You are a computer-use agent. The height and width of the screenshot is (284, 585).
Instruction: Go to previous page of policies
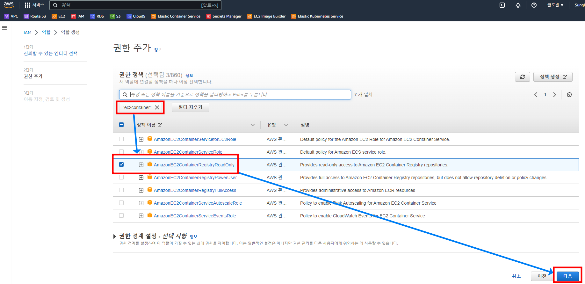click(536, 95)
